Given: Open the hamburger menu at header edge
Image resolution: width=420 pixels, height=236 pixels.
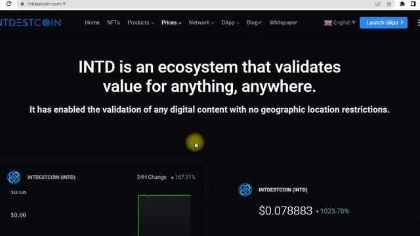Looking at the screenshot, I should coord(419,23).
